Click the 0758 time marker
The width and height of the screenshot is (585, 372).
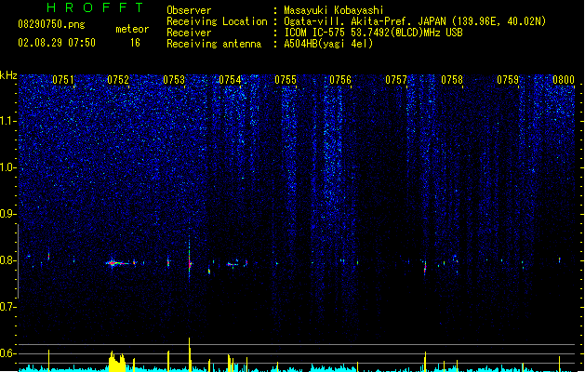[452, 80]
